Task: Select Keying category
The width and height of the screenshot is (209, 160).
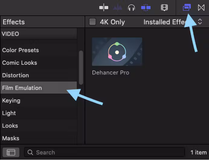Action: click(39, 101)
